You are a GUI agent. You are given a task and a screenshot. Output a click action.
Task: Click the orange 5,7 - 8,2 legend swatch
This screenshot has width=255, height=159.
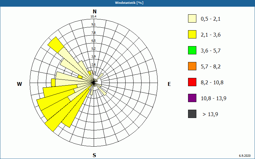pyautogui.click(x=192, y=66)
